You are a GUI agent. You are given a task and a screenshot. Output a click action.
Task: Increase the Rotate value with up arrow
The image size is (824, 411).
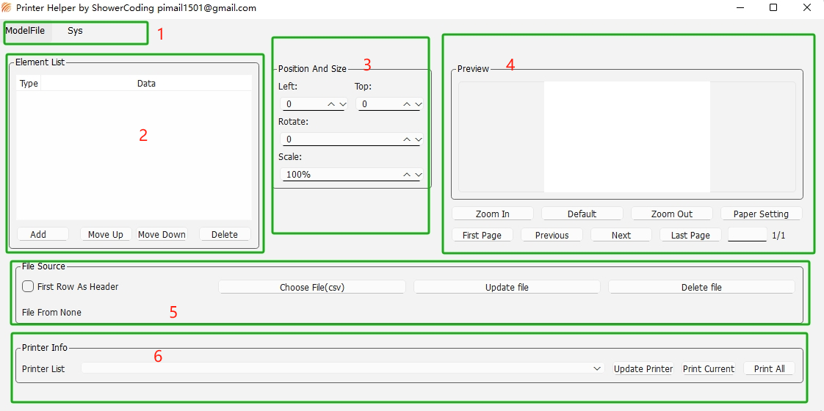click(x=407, y=139)
